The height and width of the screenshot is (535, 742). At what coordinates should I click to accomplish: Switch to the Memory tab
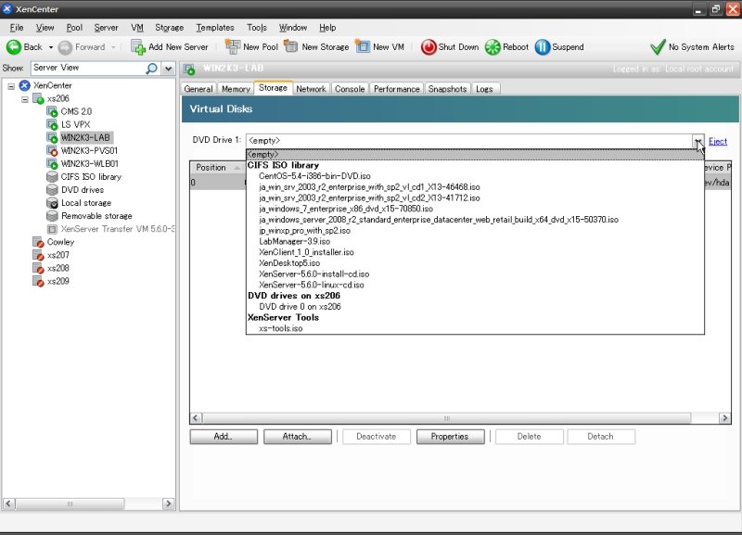click(x=236, y=89)
